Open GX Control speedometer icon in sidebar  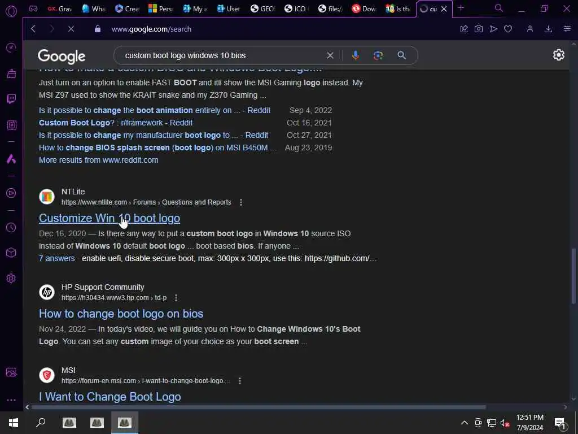point(11,47)
